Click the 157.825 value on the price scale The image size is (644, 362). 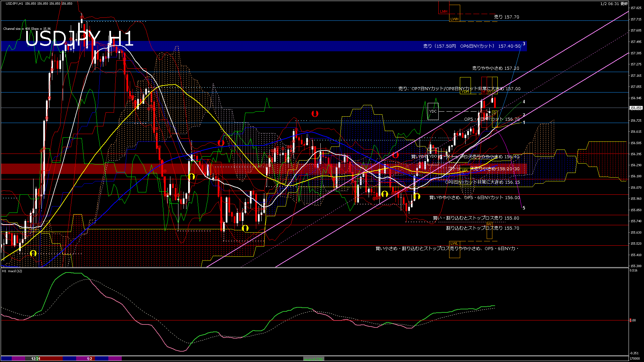point(636,8)
